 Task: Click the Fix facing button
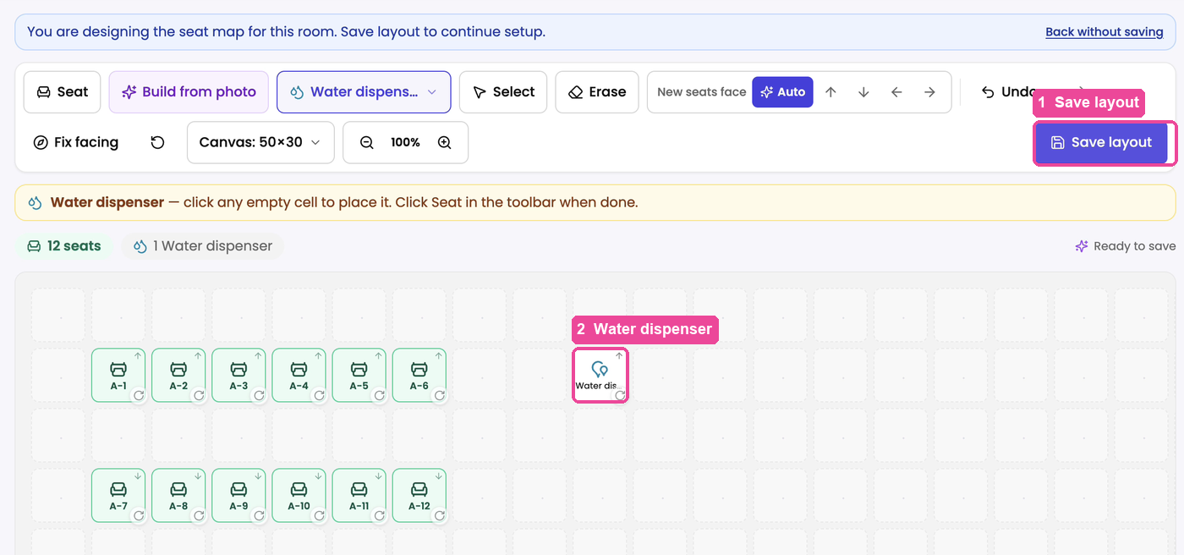click(75, 143)
